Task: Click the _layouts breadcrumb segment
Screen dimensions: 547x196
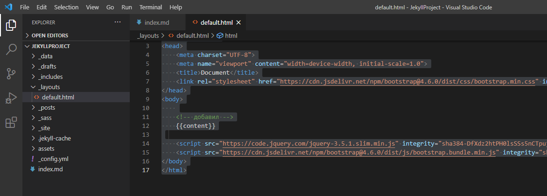Action: click(148, 35)
